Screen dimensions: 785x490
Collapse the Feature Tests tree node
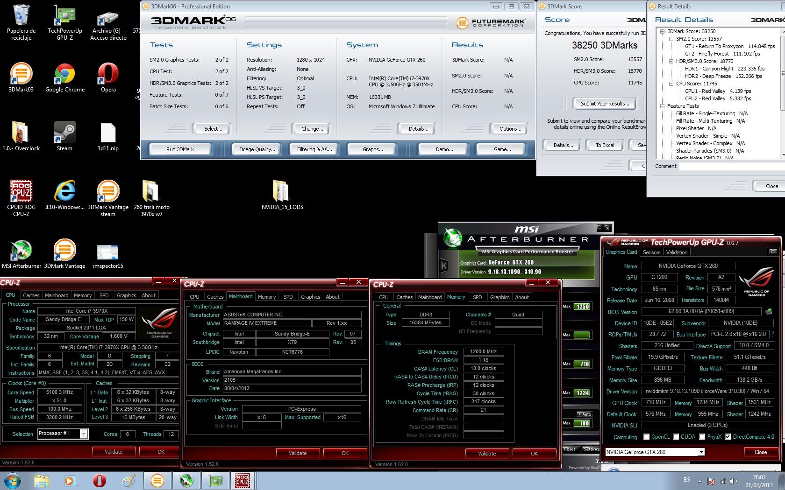(x=663, y=106)
